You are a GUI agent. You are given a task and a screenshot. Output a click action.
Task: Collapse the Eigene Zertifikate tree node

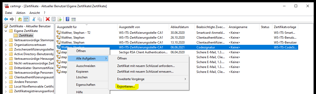point(6,31)
